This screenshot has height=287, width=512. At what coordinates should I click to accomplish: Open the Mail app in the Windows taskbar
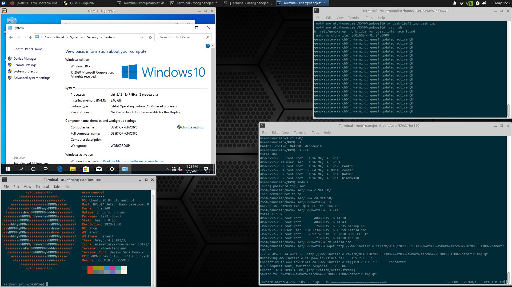click(99, 169)
